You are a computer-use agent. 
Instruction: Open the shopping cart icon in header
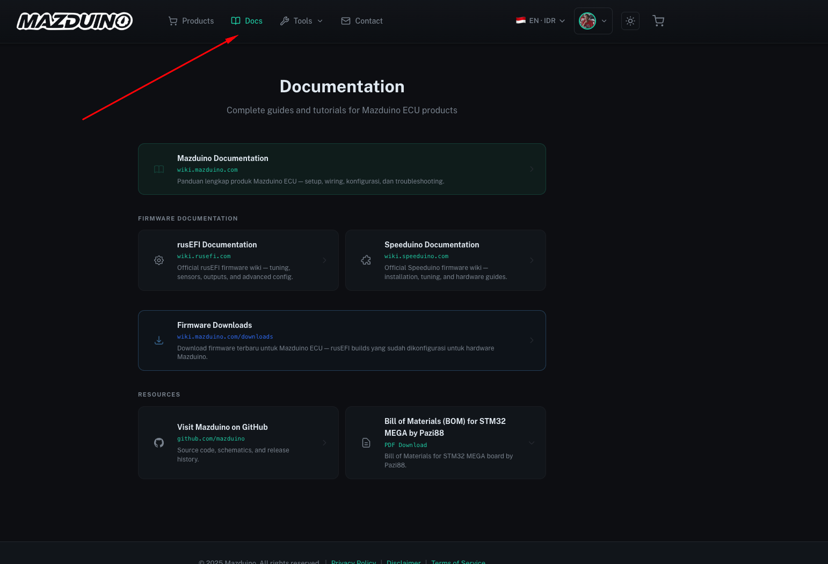pyautogui.click(x=658, y=21)
